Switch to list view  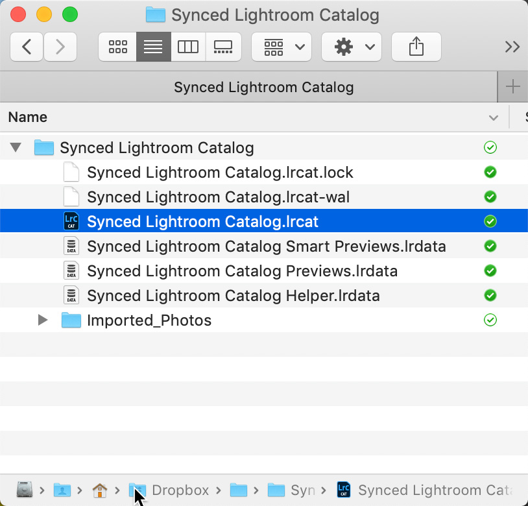click(154, 47)
